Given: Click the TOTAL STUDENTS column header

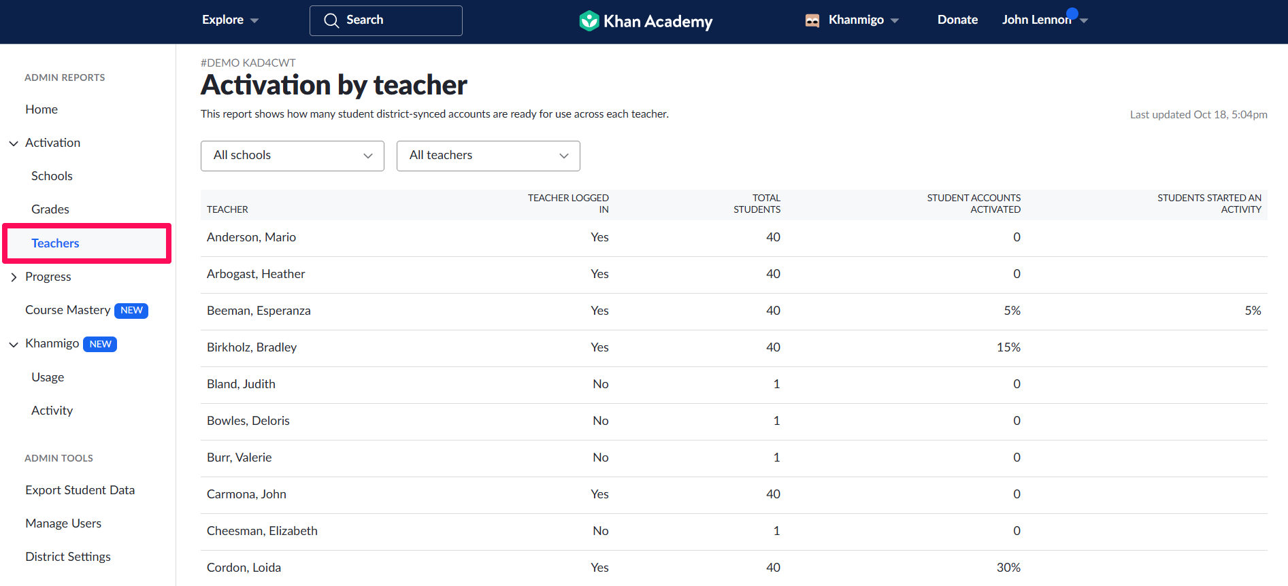Looking at the screenshot, I should click(757, 203).
